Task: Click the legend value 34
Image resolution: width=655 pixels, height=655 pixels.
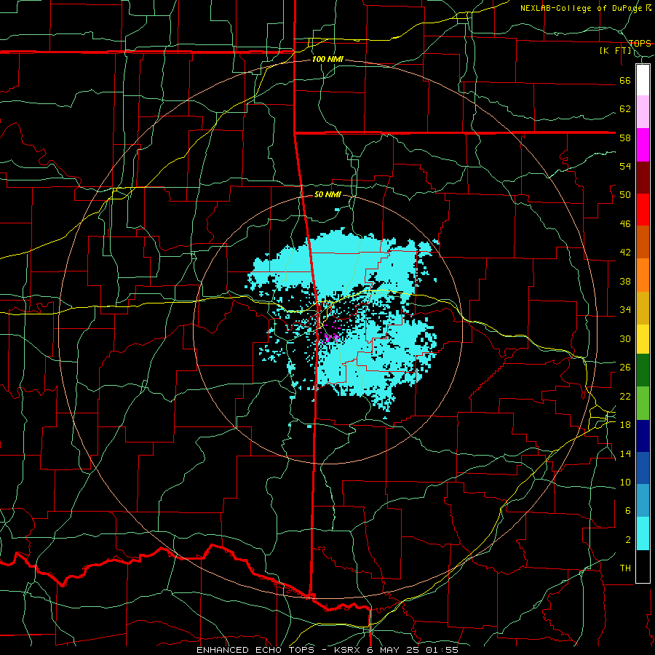Action: (625, 310)
